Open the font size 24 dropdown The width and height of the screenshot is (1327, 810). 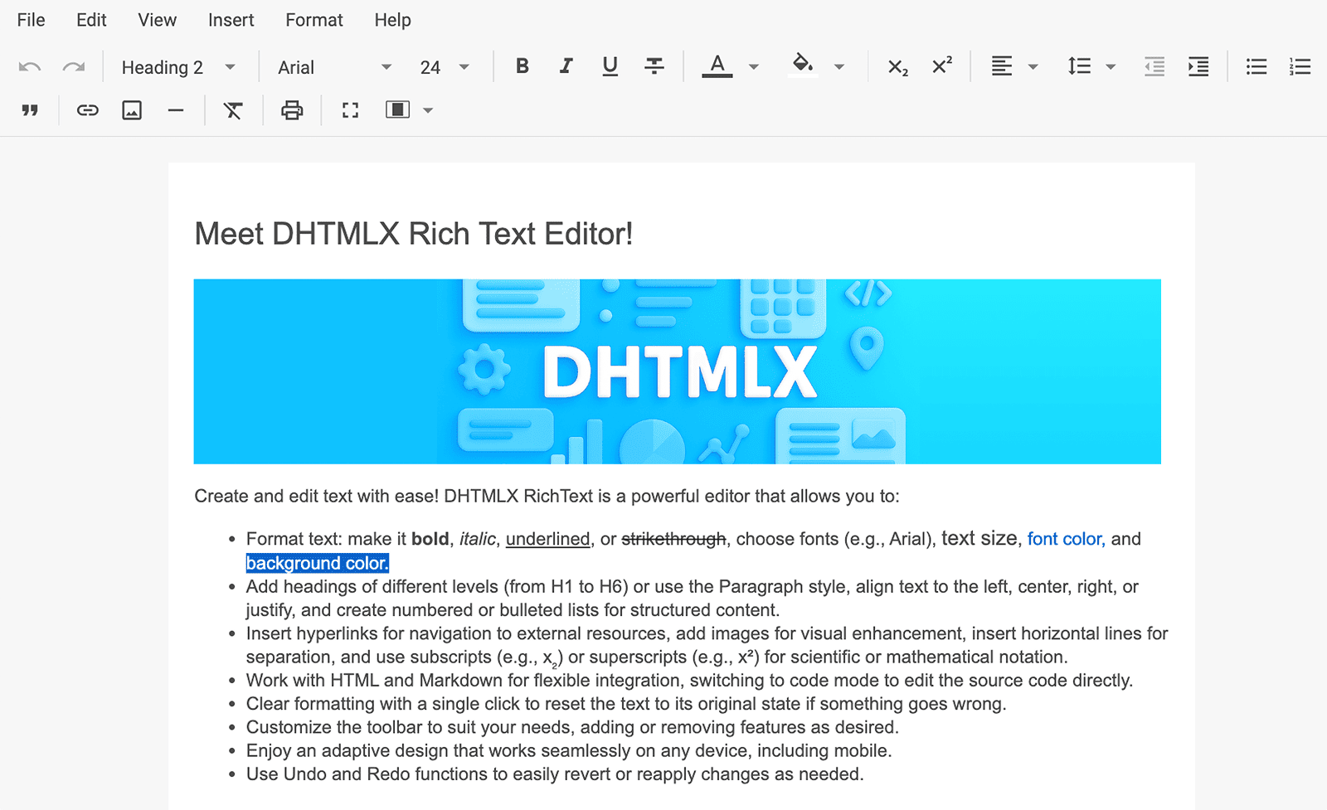tap(445, 67)
